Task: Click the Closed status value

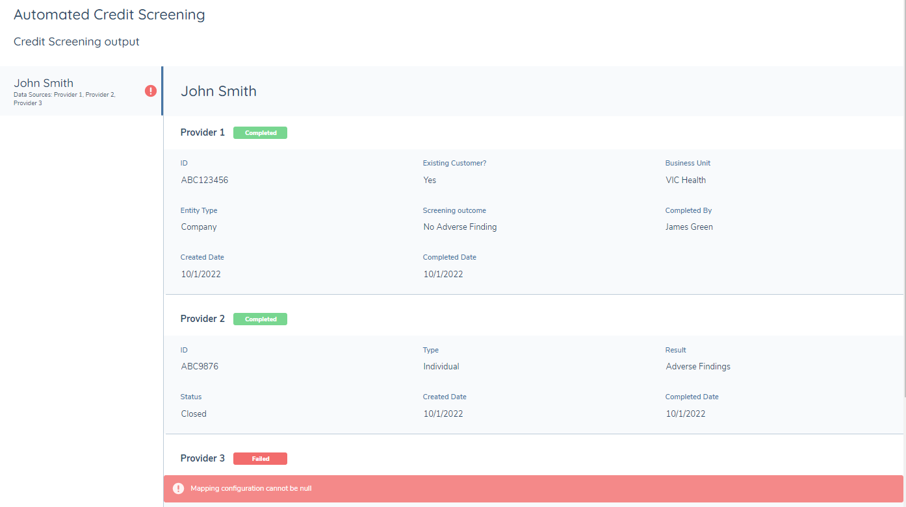Action: [x=194, y=414]
